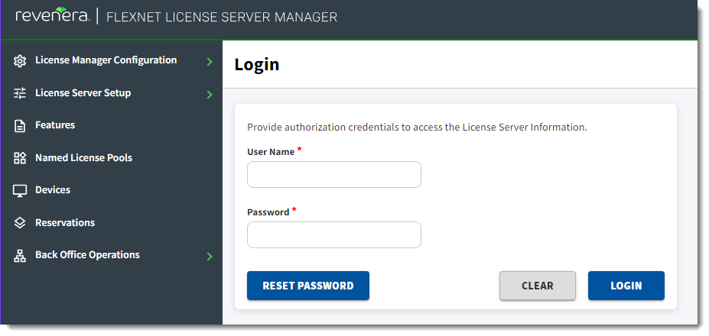Viewport: 709px width, 336px height.
Task: Click the Named License Pools grid icon
Action: 21,158
